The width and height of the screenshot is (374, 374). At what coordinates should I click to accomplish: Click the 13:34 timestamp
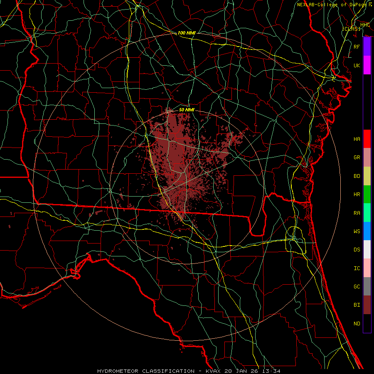271,371
